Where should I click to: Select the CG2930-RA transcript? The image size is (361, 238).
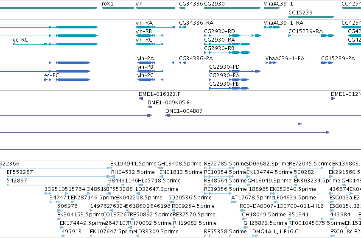coord(227,44)
